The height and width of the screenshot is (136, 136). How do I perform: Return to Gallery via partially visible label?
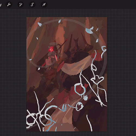[x=1, y=5]
